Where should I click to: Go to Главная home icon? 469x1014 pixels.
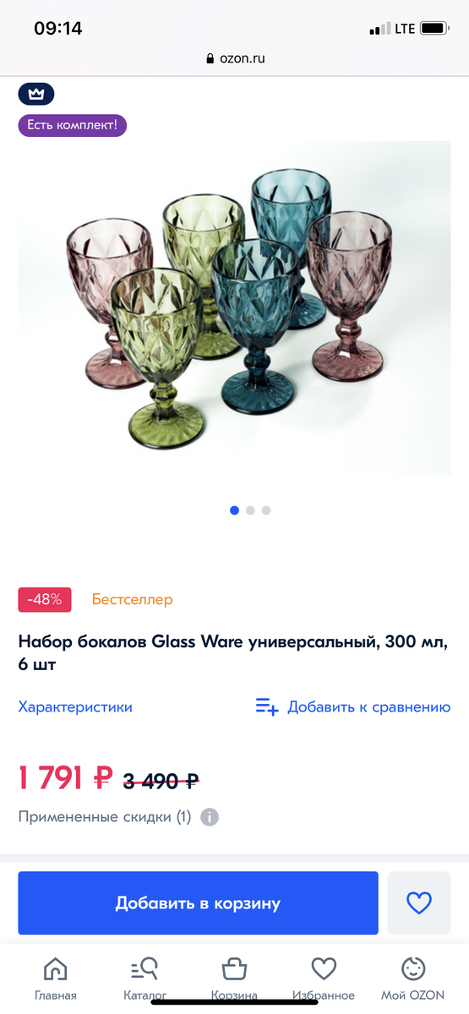coord(56,968)
